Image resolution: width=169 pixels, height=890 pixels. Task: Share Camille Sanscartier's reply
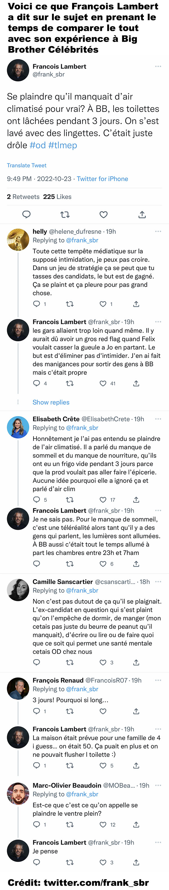[136, 662]
